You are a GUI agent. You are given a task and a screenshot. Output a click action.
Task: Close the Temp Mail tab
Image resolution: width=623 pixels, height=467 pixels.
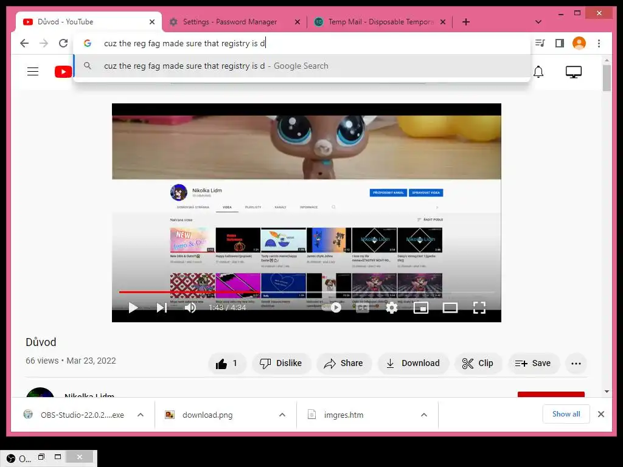[443, 22]
